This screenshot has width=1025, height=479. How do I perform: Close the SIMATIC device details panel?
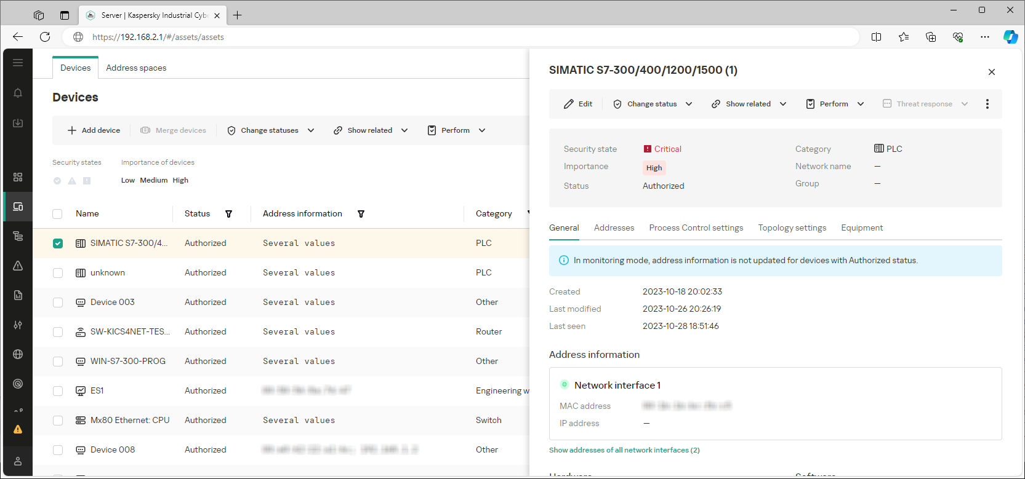tap(991, 72)
